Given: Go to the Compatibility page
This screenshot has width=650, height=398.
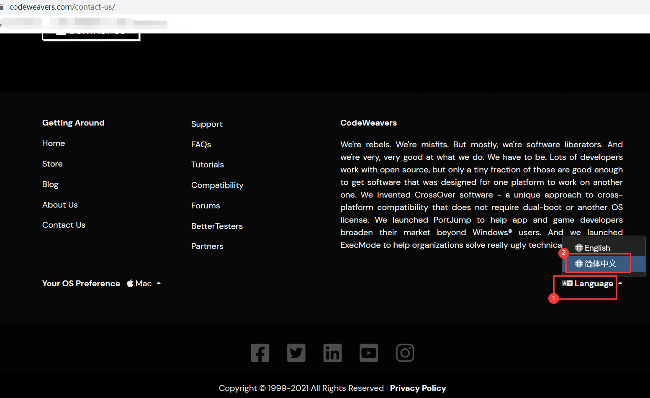Looking at the screenshot, I should tap(217, 185).
